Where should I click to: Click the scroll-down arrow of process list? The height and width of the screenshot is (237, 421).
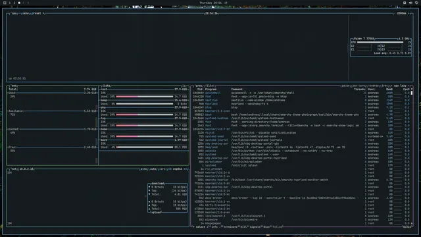click(x=412, y=223)
